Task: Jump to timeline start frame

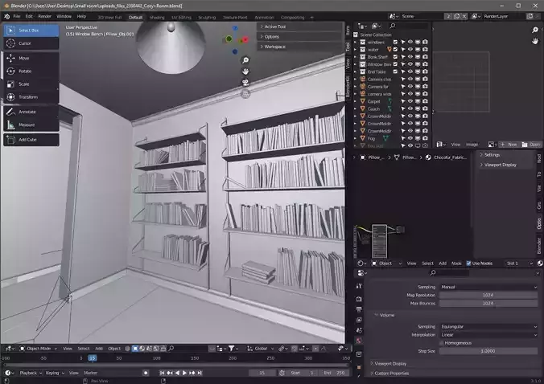Action: (x=162, y=373)
